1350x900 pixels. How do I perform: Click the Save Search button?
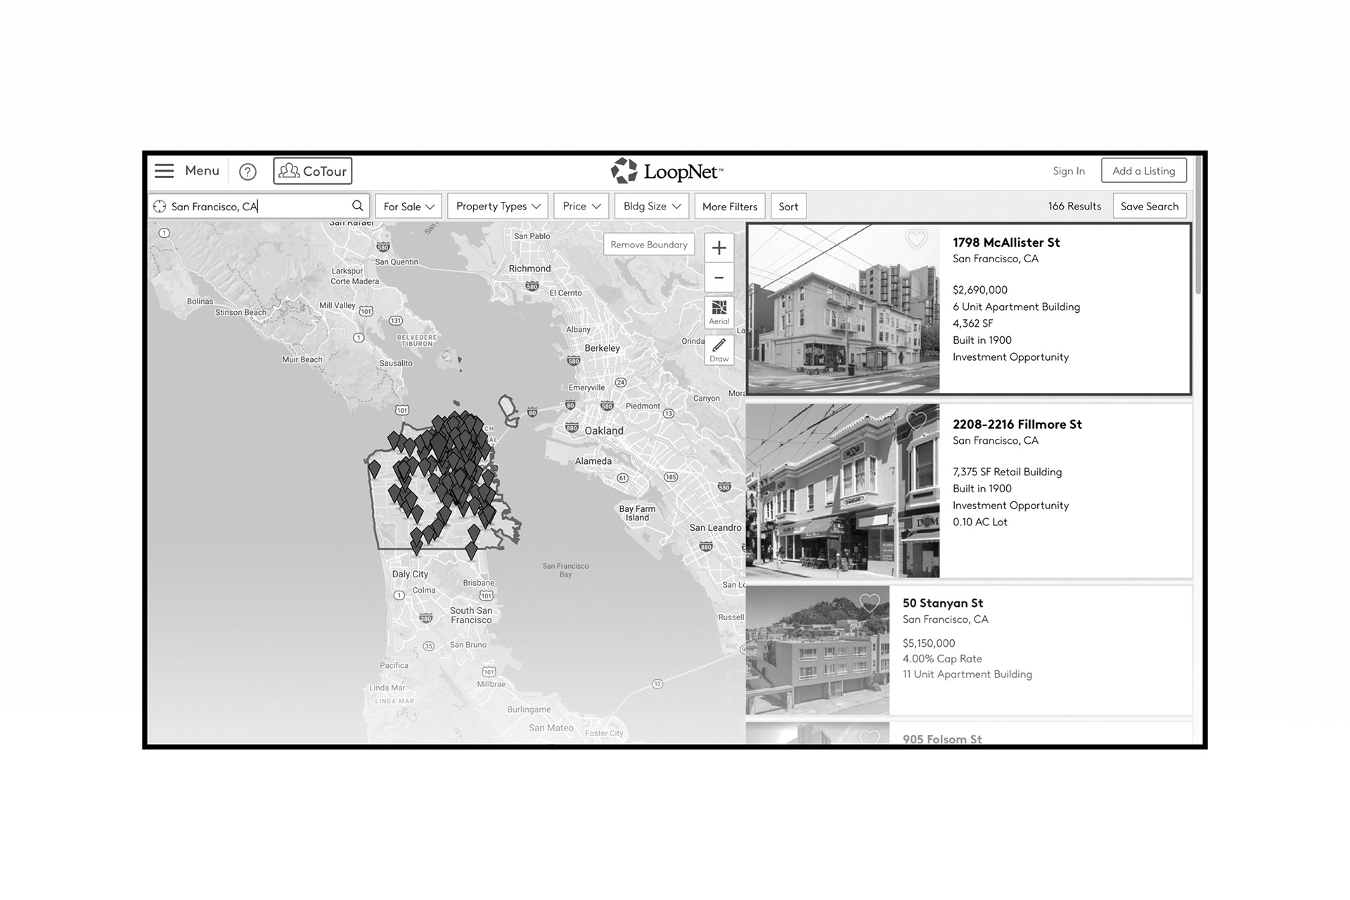point(1149,206)
